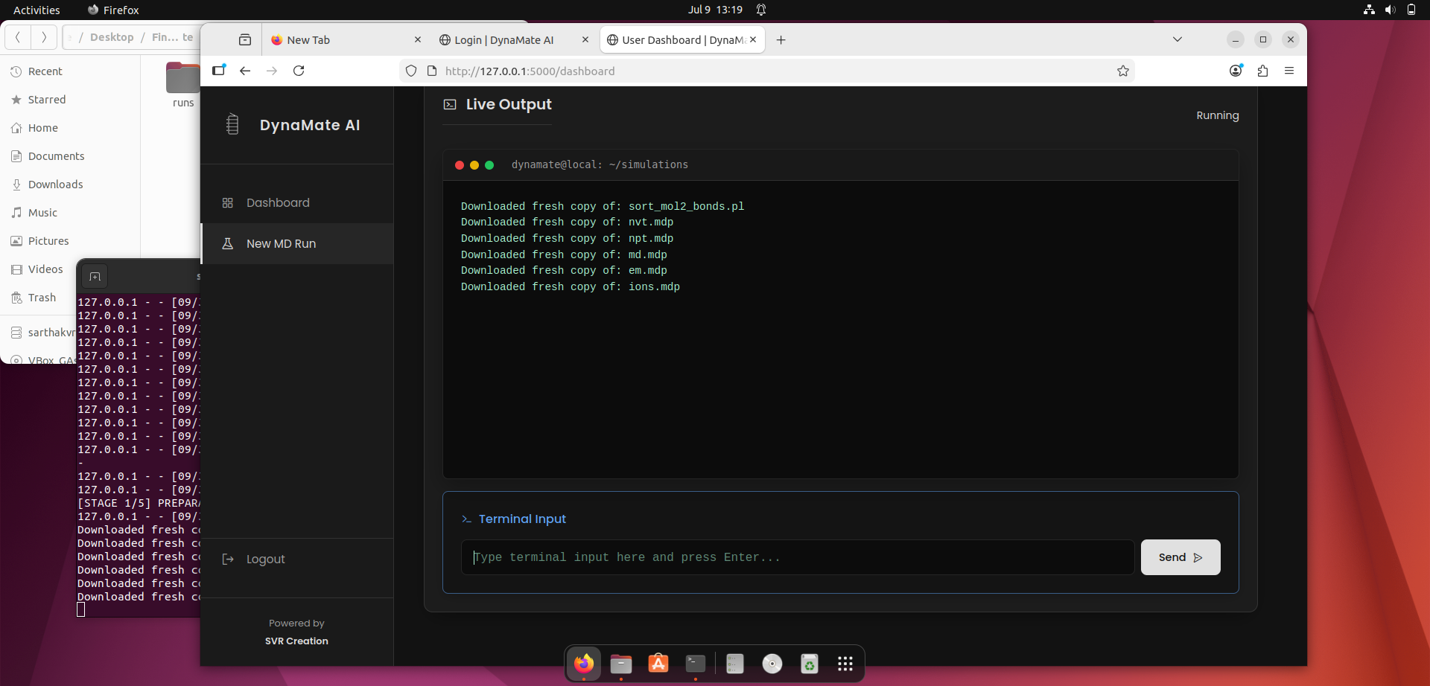Click the Running status label
This screenshot has width=1430, height=686.
(1218, 115)
